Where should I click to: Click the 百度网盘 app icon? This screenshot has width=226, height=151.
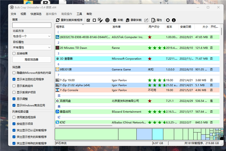click(x=57, y=101)
